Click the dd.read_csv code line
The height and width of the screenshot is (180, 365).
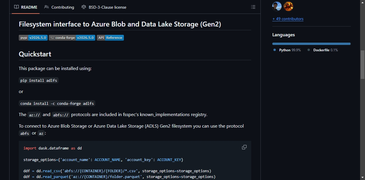[x=117, y=171]
